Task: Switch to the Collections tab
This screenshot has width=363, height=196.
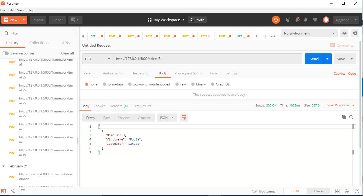Action: point(39,43)
